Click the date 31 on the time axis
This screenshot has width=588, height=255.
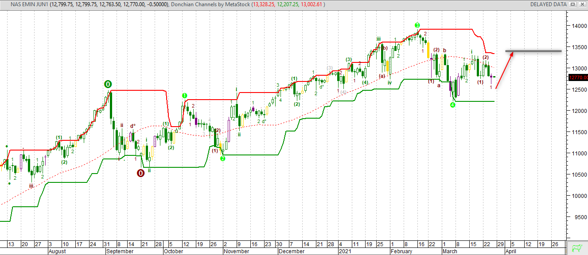[106, 244]
